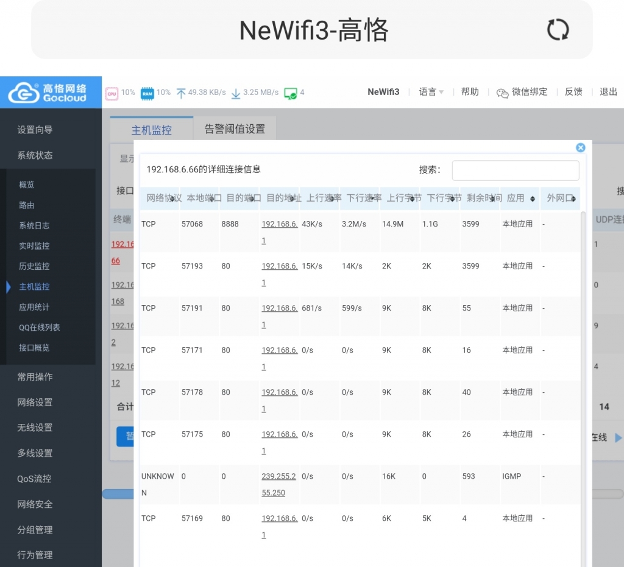The height and width of the screenshot is (567, 624).
Task: Click the CPU usage icon
Action: tap(112, 93)
